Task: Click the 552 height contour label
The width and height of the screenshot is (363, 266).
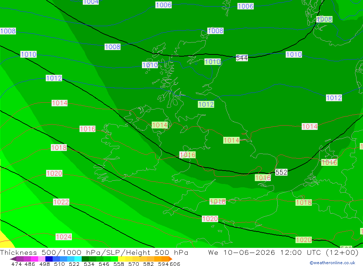Action: 281,172
